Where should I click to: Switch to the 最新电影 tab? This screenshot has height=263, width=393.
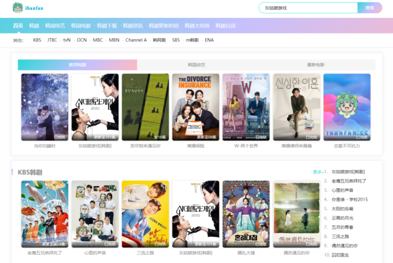[315, 65]
